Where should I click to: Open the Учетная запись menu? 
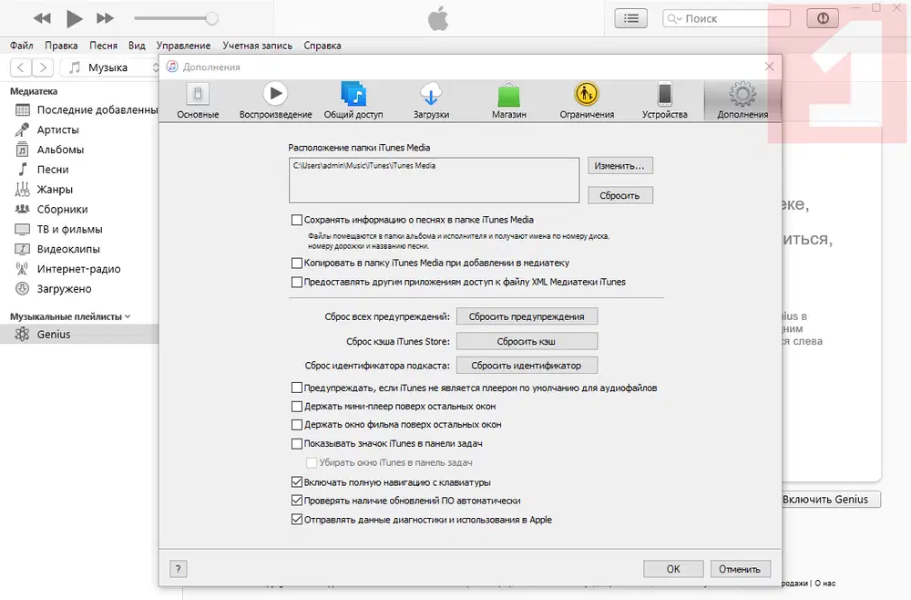pyautogui.click(x=258, y=46)
